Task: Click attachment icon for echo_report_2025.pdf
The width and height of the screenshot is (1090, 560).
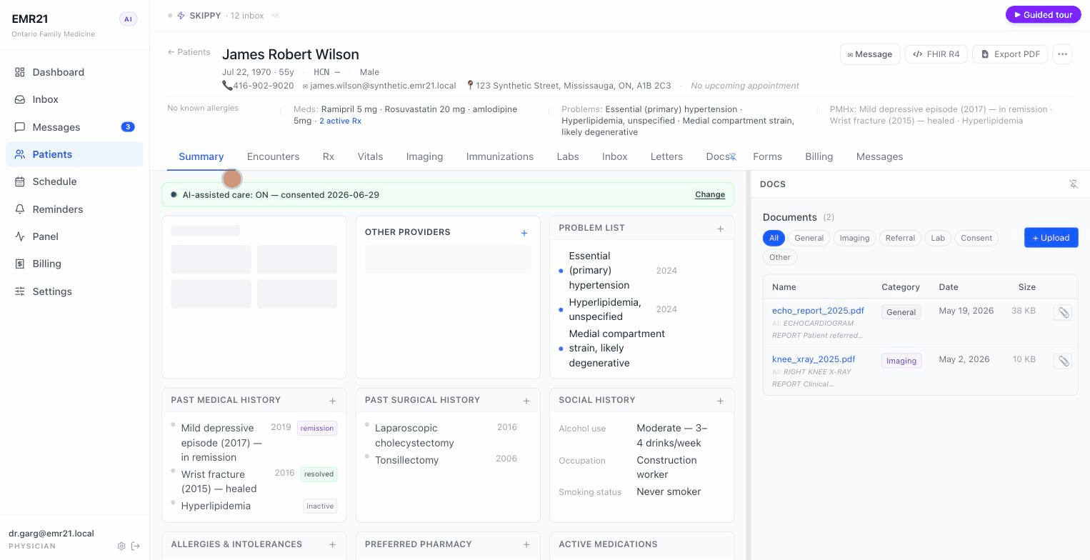Action: tap(1063, 313)
